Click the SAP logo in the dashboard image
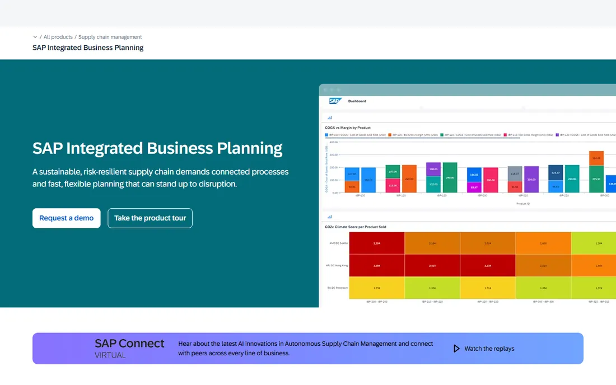This screenshot has height=385, width=616. click(x=335, y=101)
